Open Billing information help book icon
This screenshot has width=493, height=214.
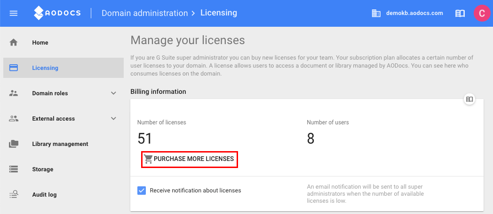(469, 99)
